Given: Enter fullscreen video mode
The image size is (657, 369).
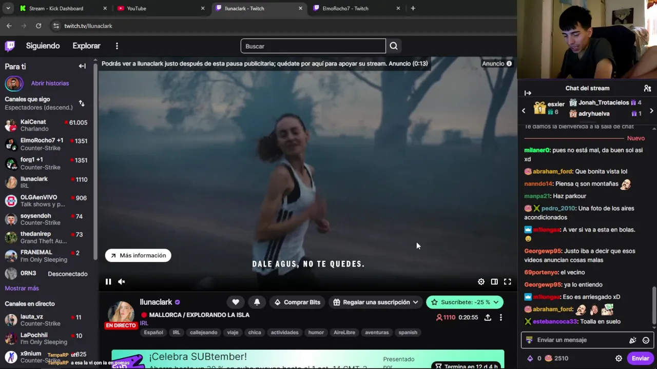Looking at the screenshot, I should point(508,281).
